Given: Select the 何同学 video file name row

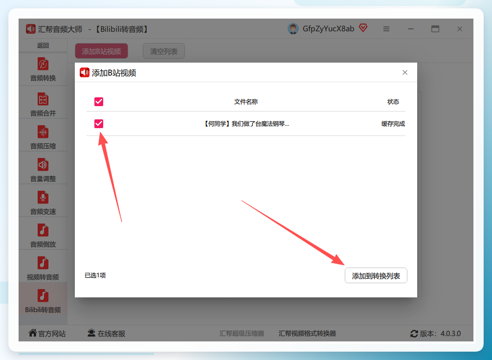Looking at the screenshot, I should pyautogui.click(x=246, y=124).
